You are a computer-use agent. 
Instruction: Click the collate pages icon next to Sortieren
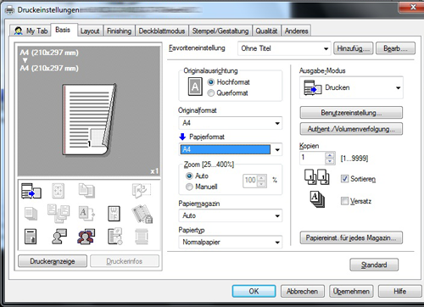point(316,176)
